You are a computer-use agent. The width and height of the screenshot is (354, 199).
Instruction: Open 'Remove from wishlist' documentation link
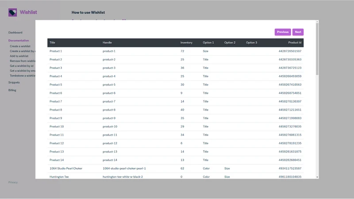point(23,61)
